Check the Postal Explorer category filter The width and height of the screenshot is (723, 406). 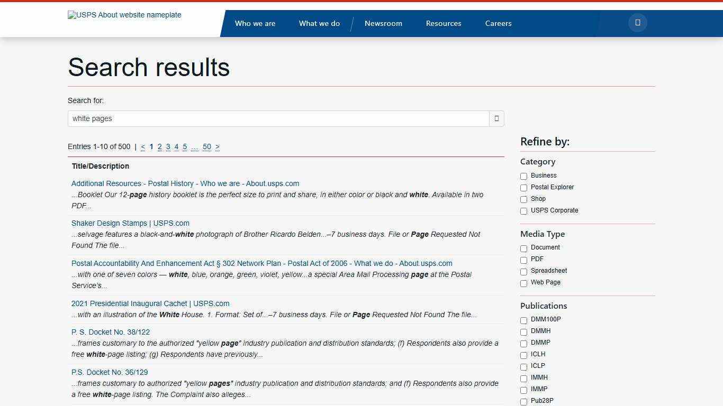pos(523,188)
